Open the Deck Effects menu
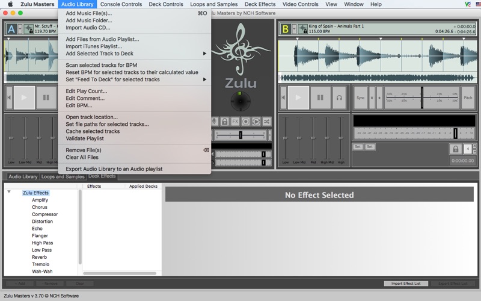The height and width of the screenshot is (301, 481). pyautogui.click(x=260, y=4)
